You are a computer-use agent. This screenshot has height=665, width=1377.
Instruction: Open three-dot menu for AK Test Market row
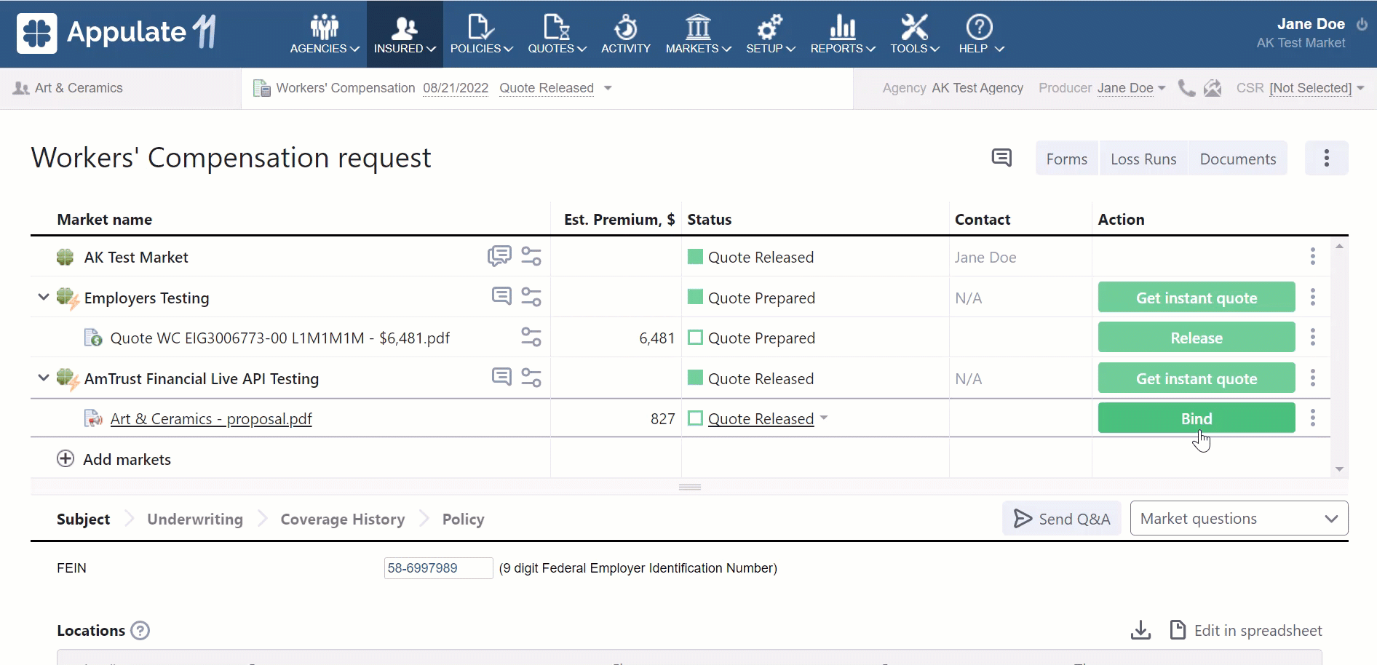pyautogui.click(x=1313, y=256)
